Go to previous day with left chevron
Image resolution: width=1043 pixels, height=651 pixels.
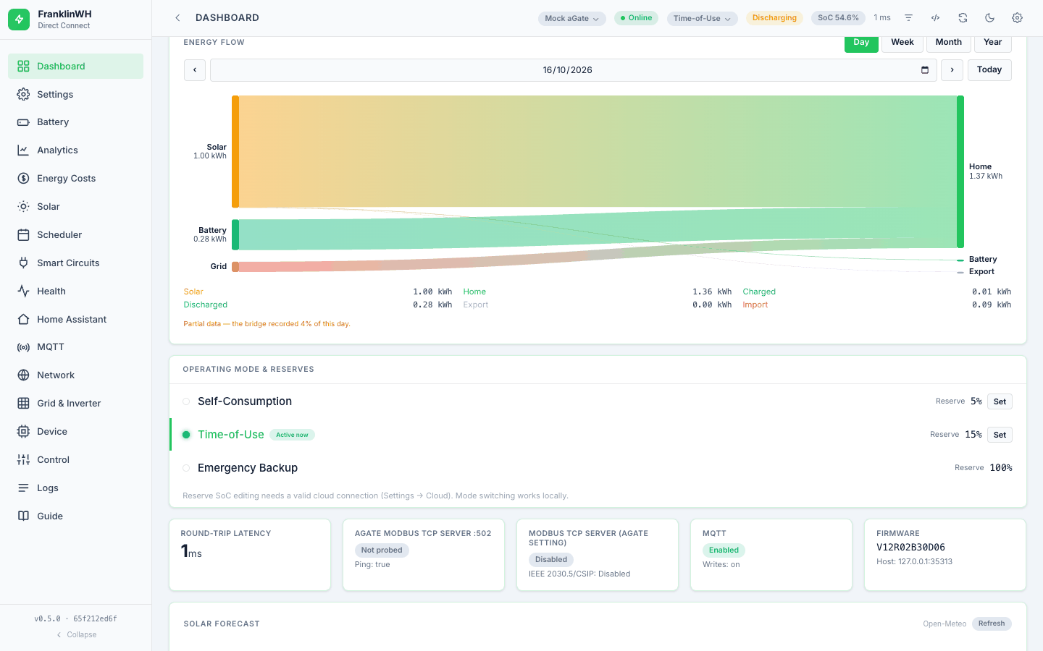tap(195, 70)
